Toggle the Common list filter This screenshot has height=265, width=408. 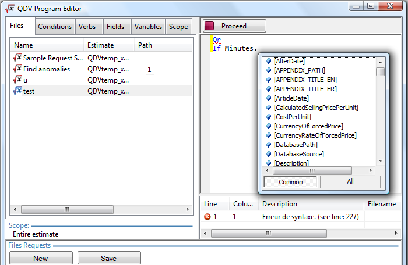[290, 182]
